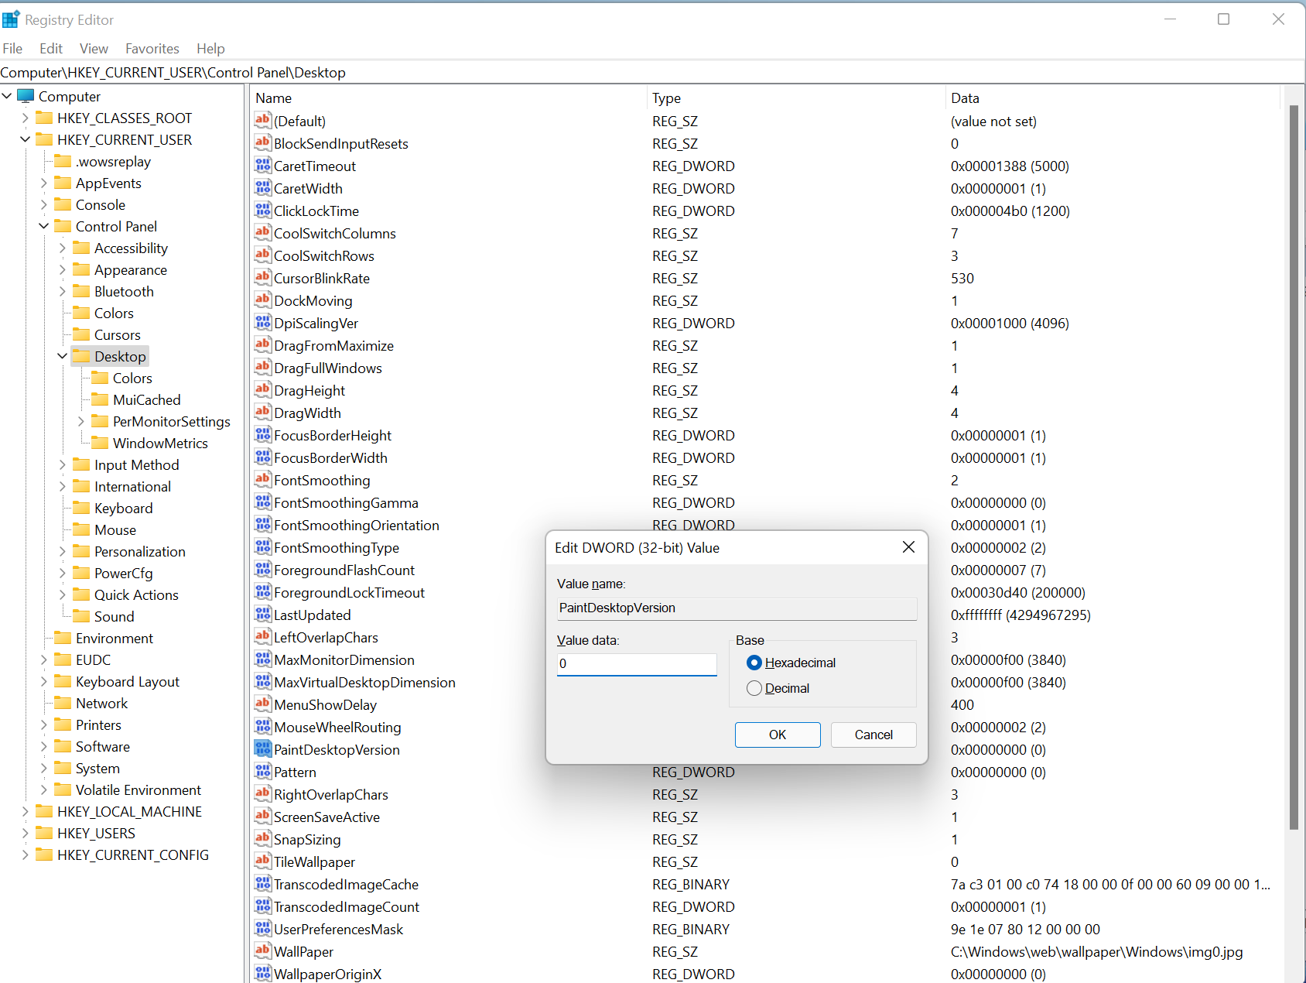
Task: Collapse the HKEY_CURRENT_USER key
Action: click(x=26, y=139)
